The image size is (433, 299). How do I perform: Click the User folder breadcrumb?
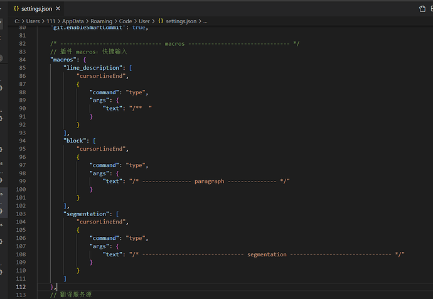tap(144, 21)
